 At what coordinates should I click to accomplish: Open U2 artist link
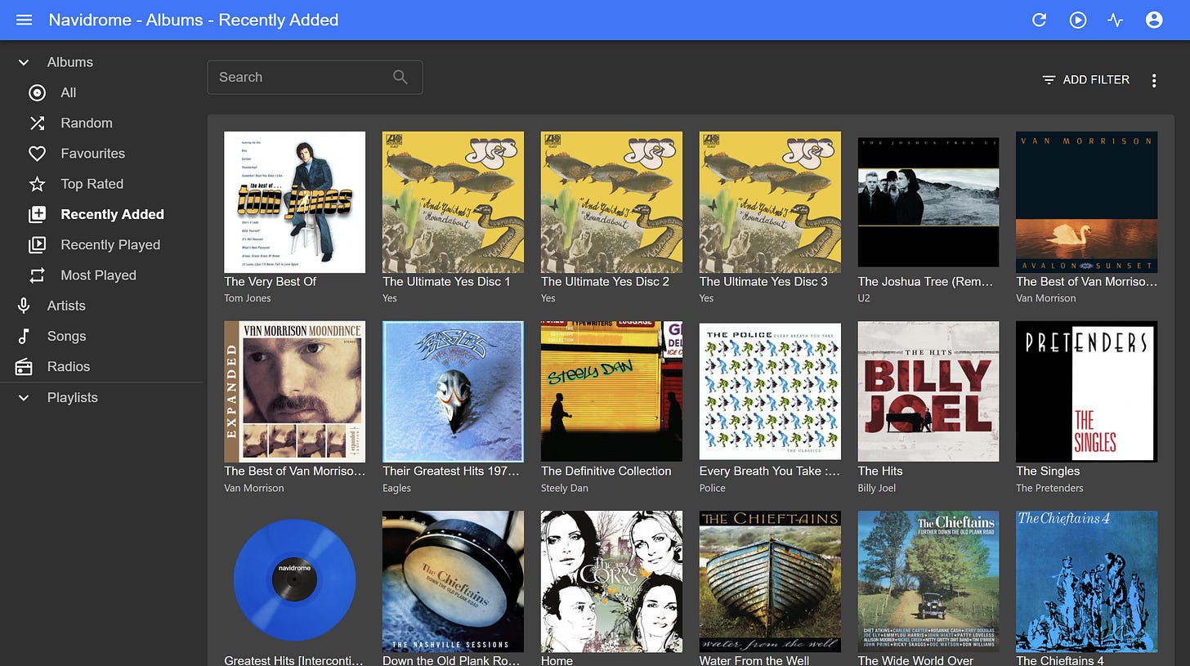click(864, 298)
